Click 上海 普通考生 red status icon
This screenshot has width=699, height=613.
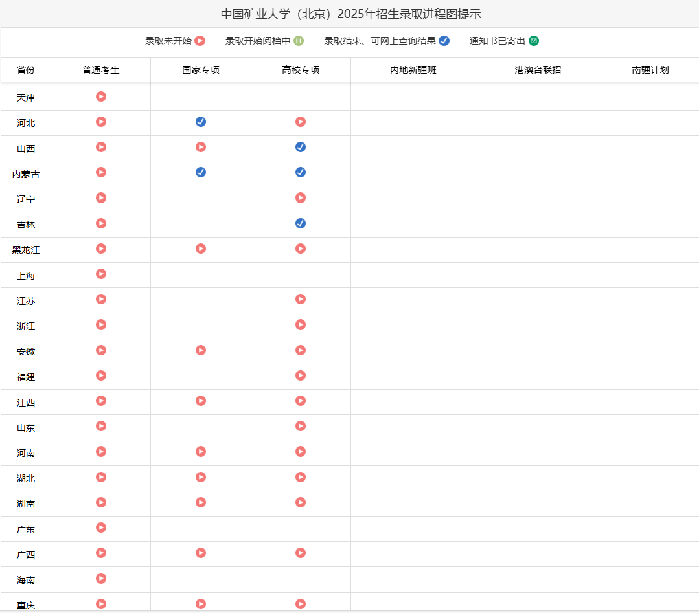(101, 274)
